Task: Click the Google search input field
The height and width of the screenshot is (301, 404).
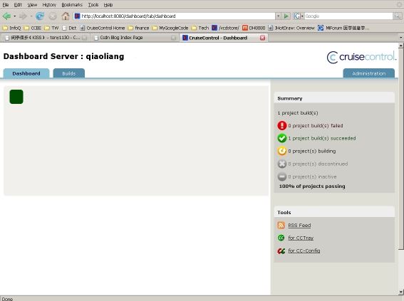Action: click(x=348, y=16)
